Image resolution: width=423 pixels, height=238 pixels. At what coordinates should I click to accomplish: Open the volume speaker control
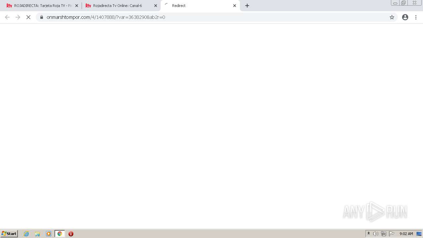point(376,234)
